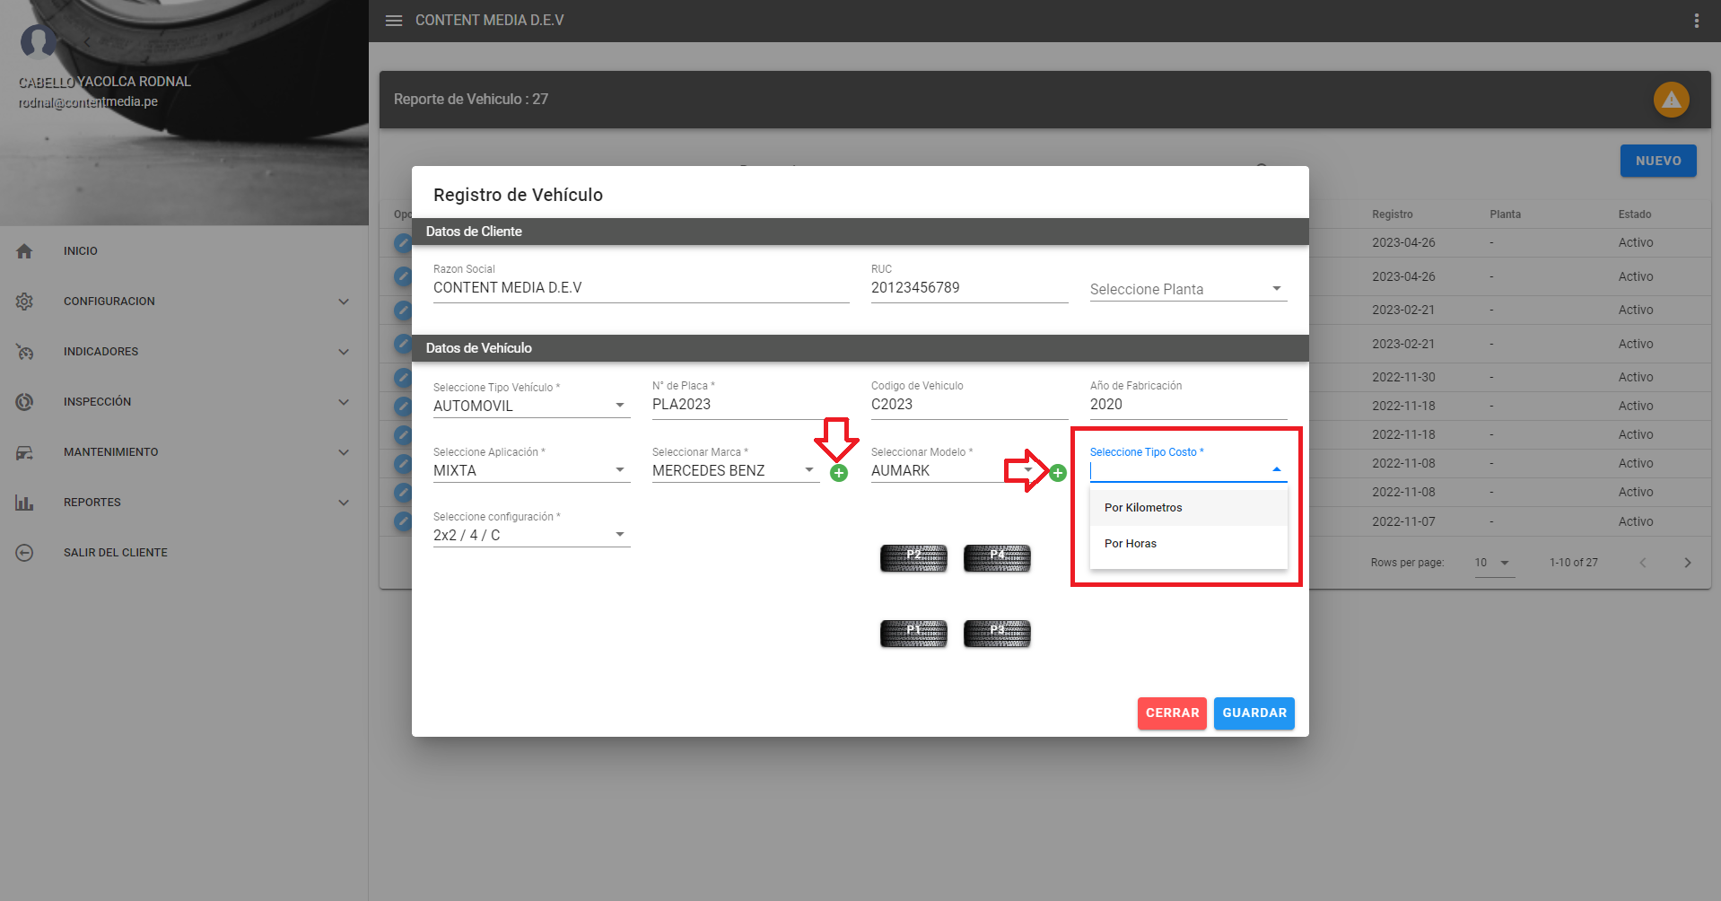The image size is (1721, 901).
Task: Open the three-dot options menu
Action: click(1696, 21)
